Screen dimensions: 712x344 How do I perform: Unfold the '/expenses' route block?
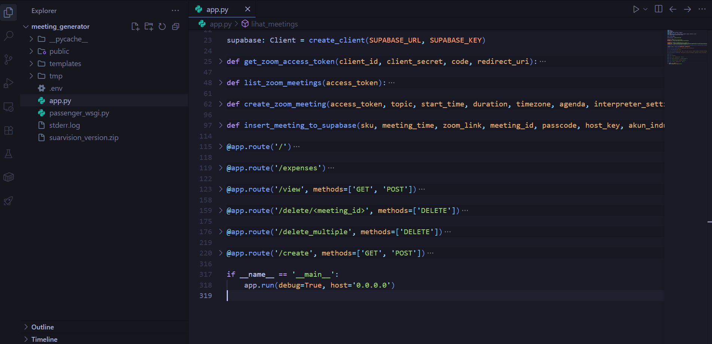coord(221,168)
